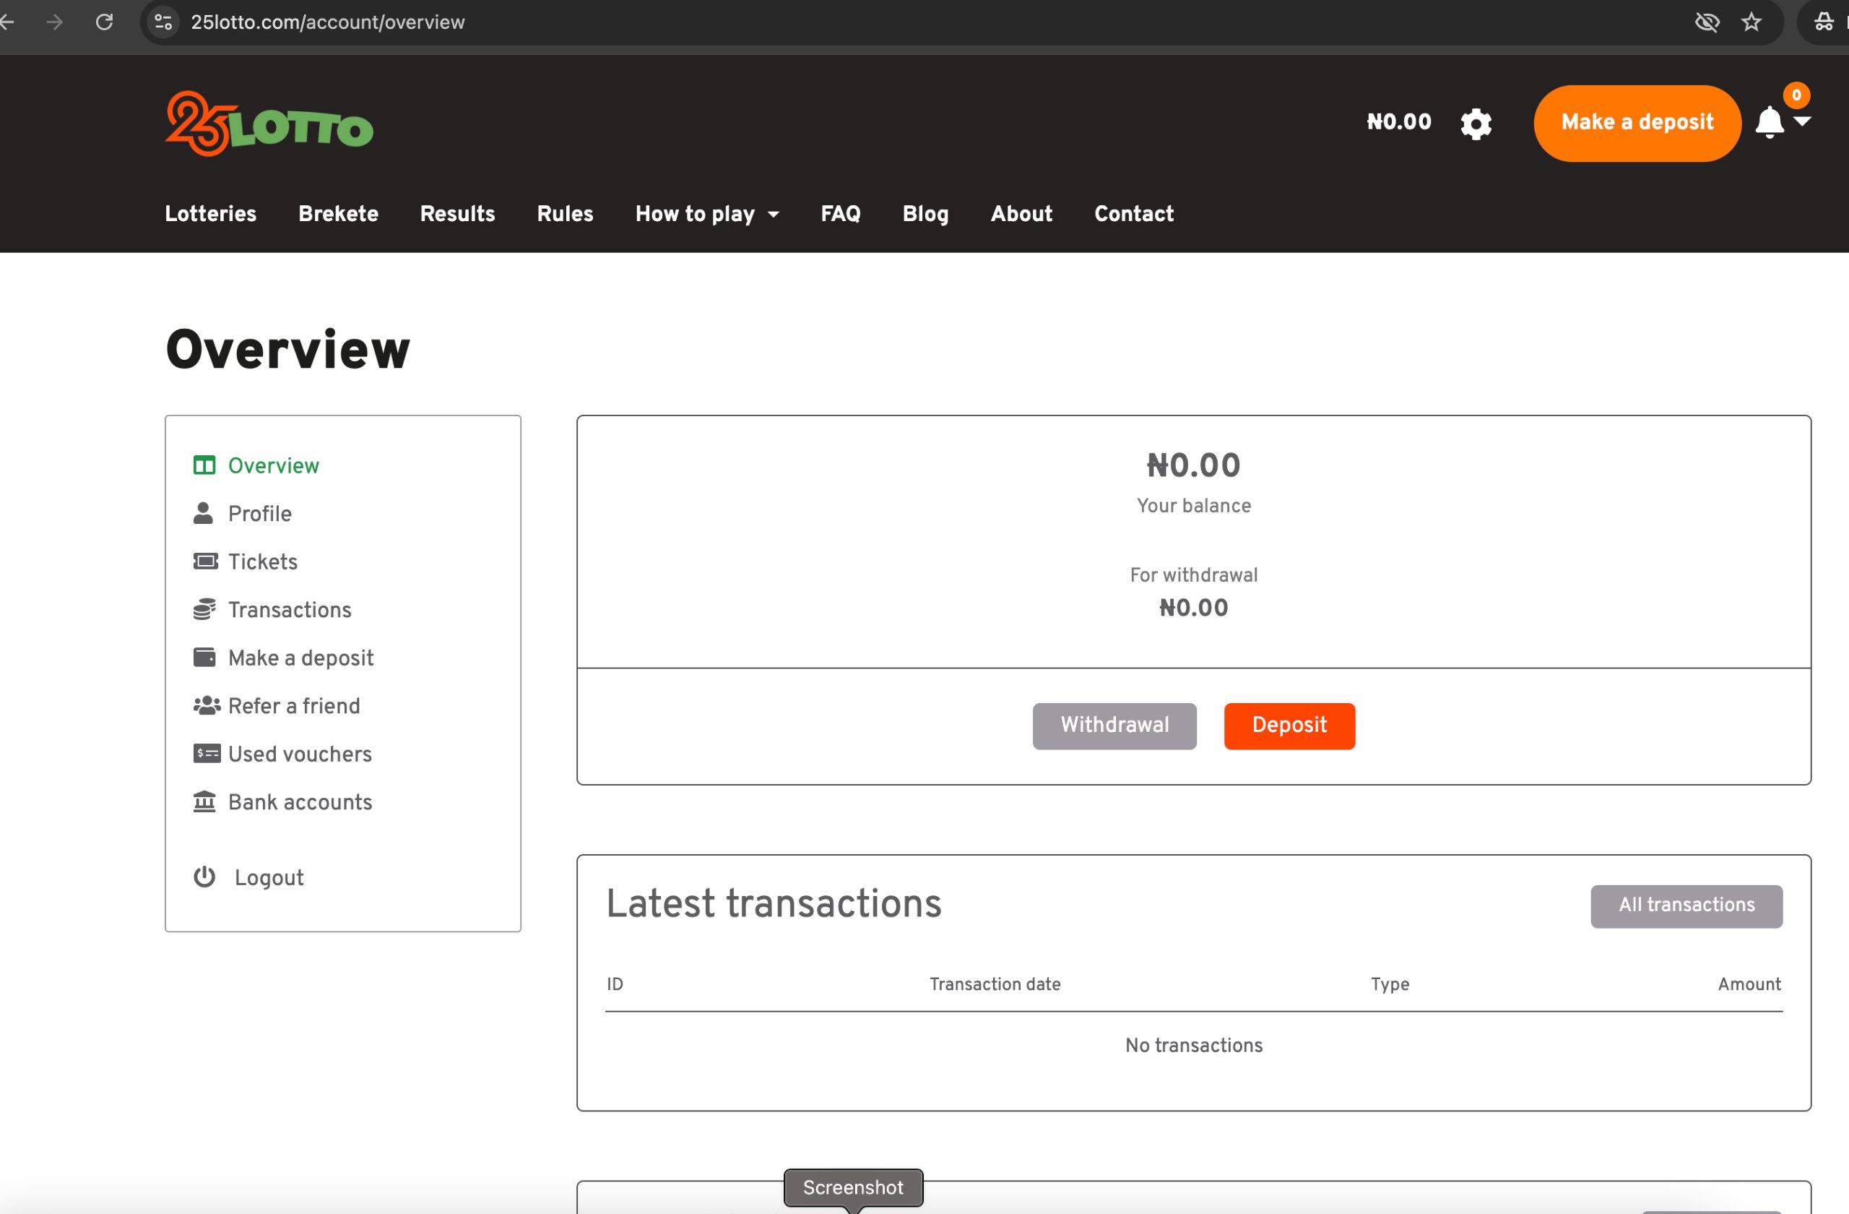This screenshot has width=1849, height=1214.
Task: Open the notification bell
Action: (1769, 123)
